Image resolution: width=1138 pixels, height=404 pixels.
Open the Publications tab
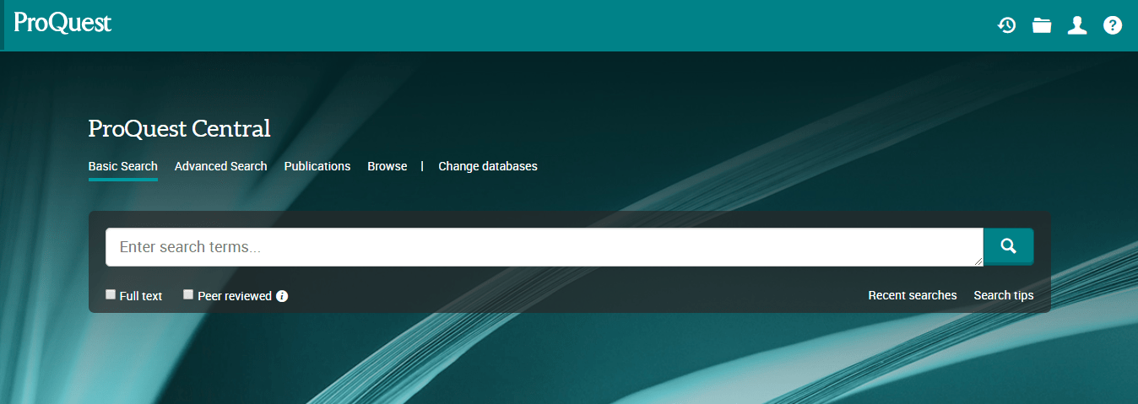(x=317, y=166)
